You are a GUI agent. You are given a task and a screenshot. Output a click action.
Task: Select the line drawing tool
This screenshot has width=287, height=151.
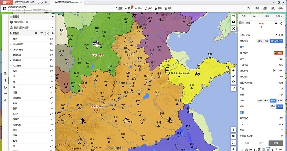233,76
